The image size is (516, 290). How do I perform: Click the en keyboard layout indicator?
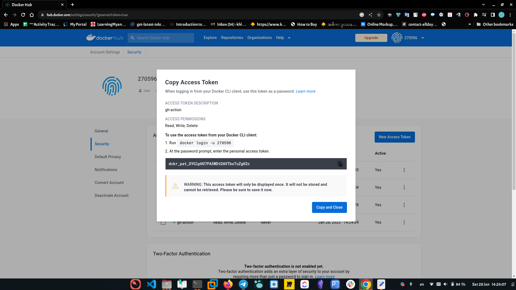(422, 284)
